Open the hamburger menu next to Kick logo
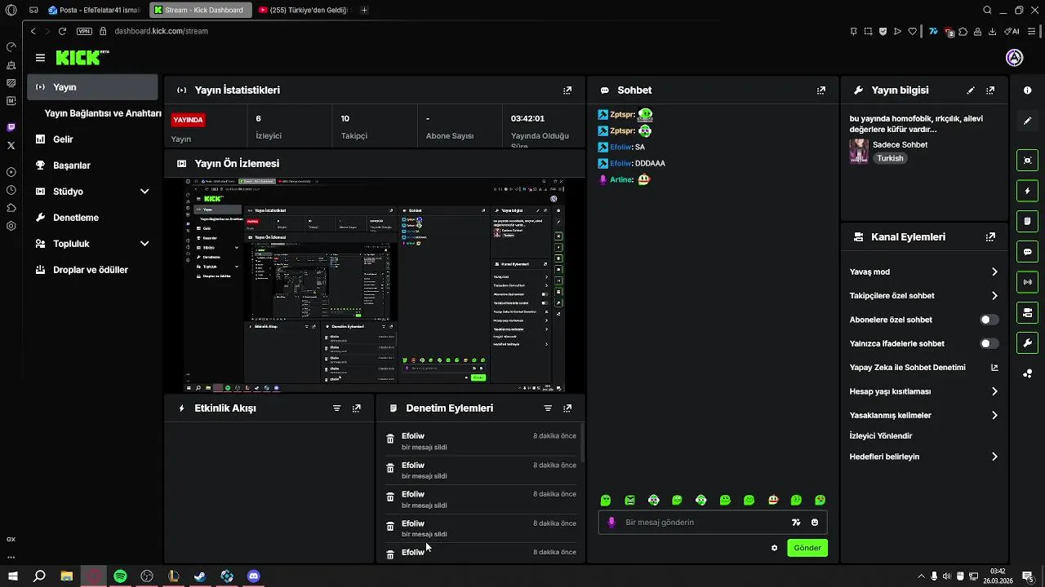Screen dimensions: 1045x587 coord(40,58)
